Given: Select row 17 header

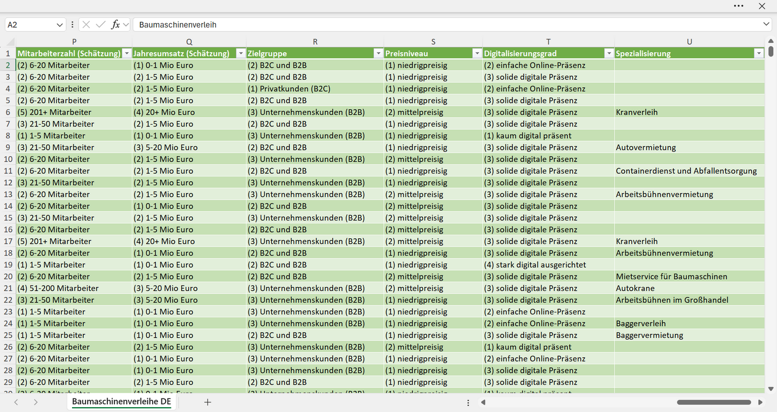Looking at the screenshot, I should 8,241.
